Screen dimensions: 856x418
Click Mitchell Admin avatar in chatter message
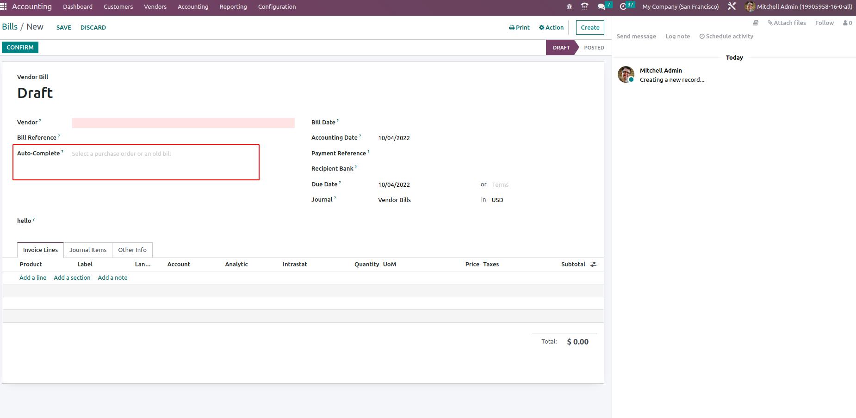pos(626,74)
